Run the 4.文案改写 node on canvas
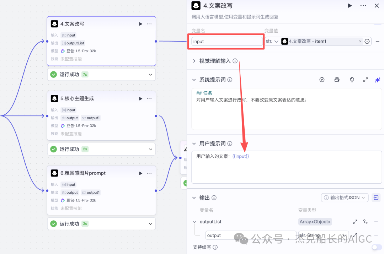The image size is (384, 254). coord(140,24)
